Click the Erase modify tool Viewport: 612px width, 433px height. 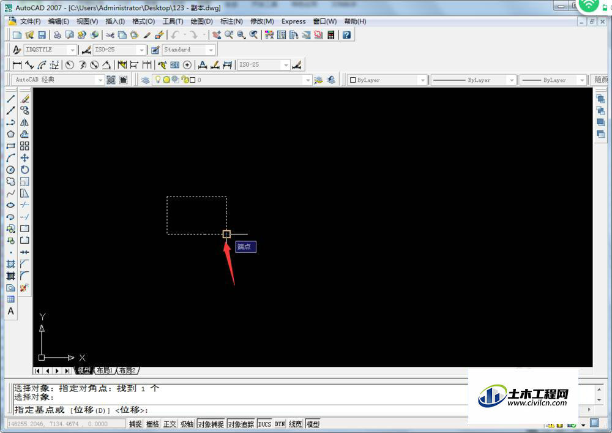click(x=24, y=99)
